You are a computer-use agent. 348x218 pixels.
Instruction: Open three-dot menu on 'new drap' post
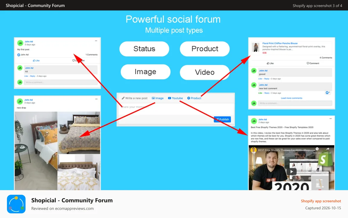(x=96, y=99)
